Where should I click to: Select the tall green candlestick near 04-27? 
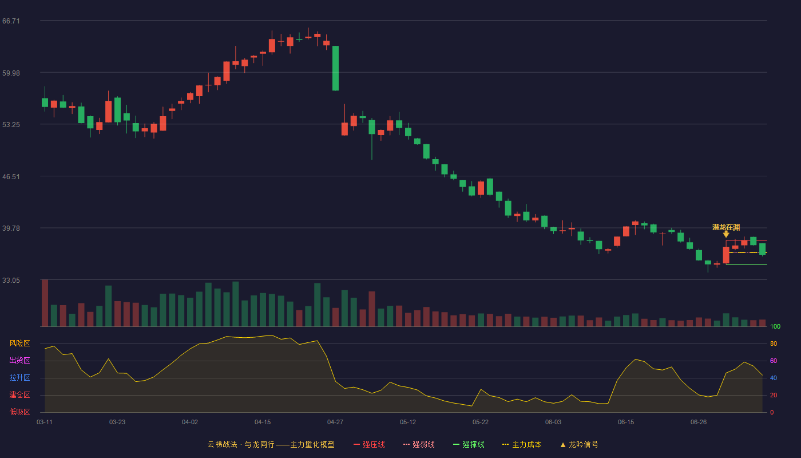pyautogui.click(x=335, y=68)
